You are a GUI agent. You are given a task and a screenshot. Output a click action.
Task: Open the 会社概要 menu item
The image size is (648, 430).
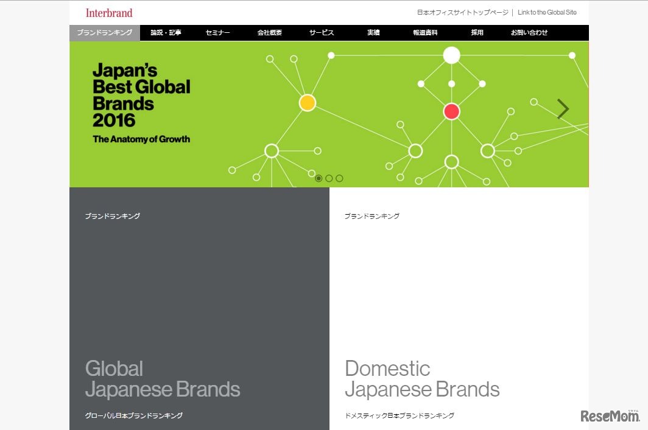pyautogui.click(x=269, y=33)
